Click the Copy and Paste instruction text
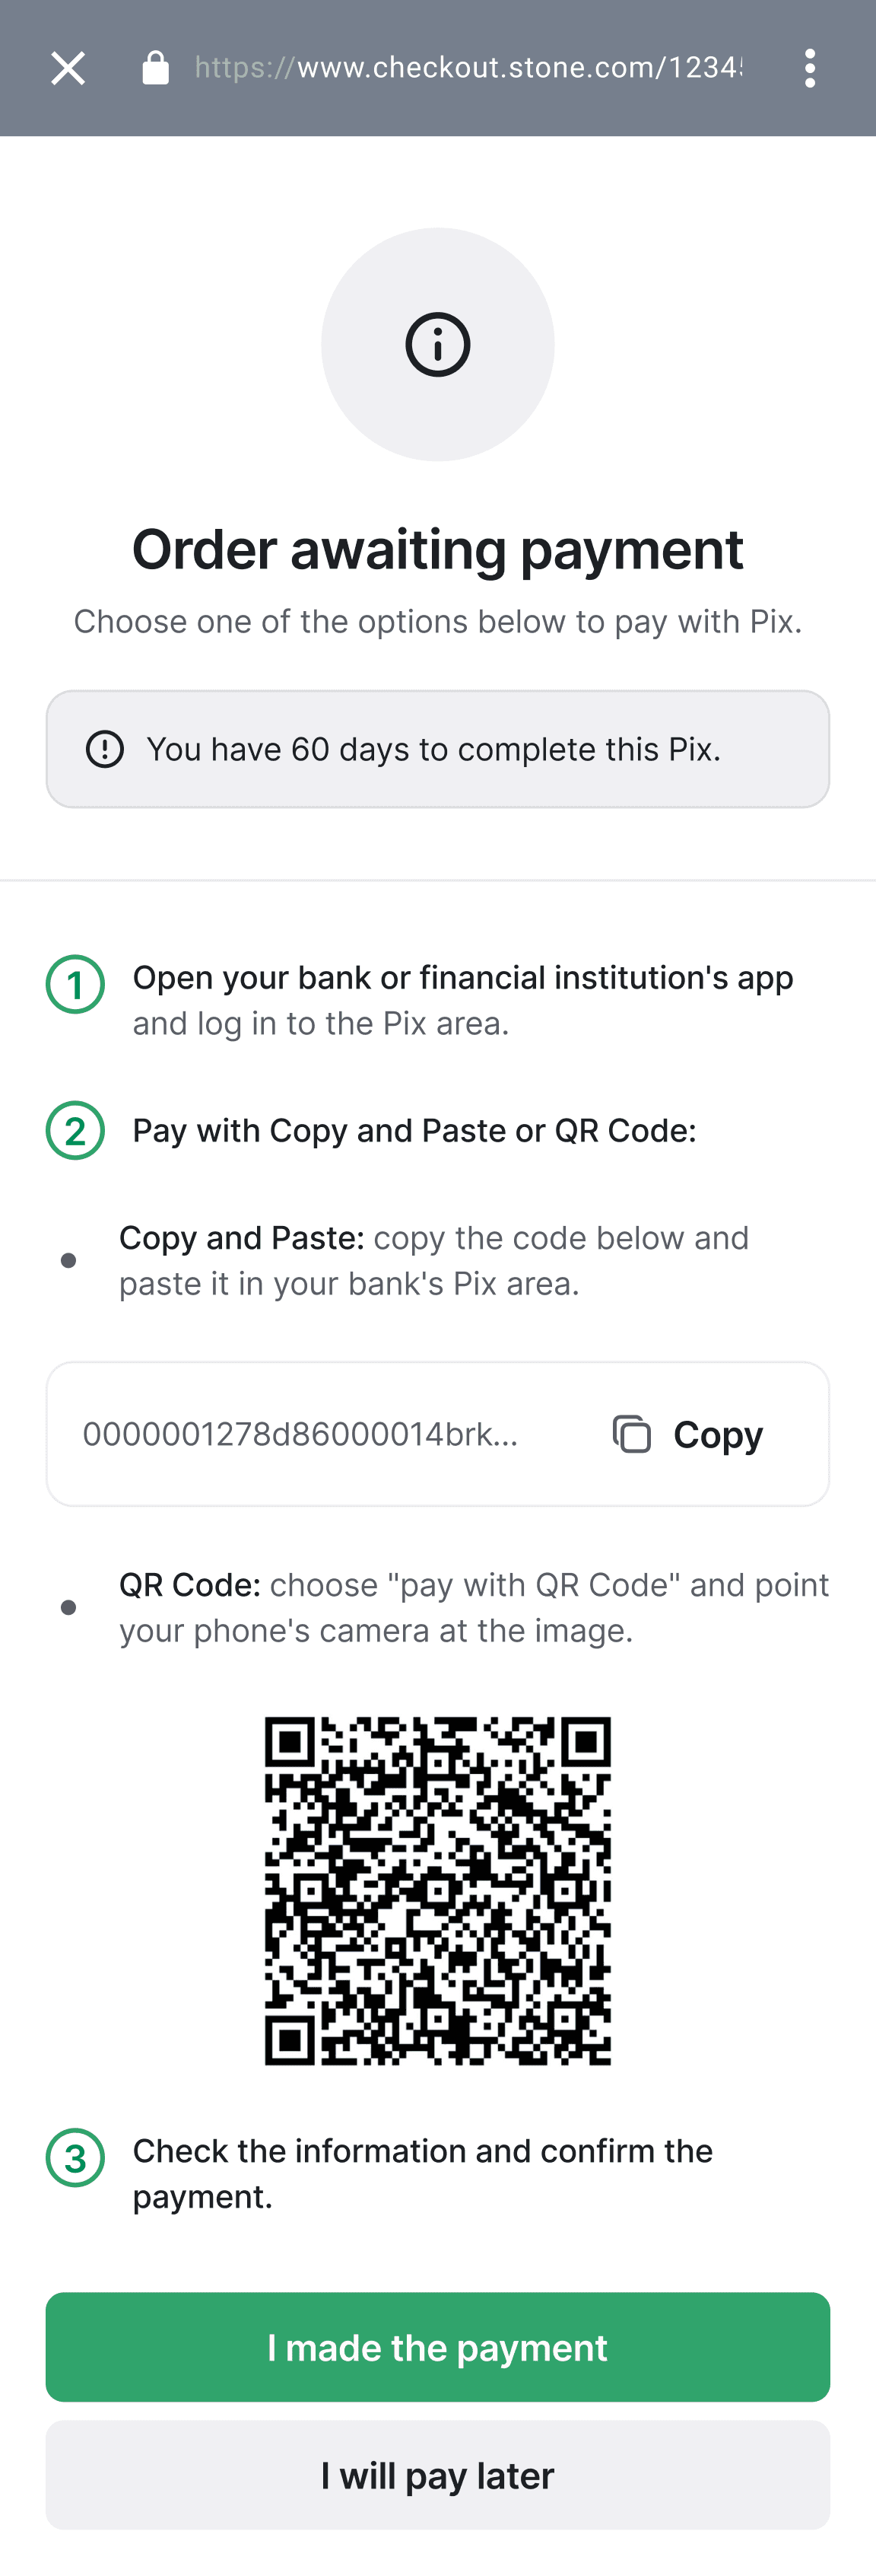 pos(433,1260)
